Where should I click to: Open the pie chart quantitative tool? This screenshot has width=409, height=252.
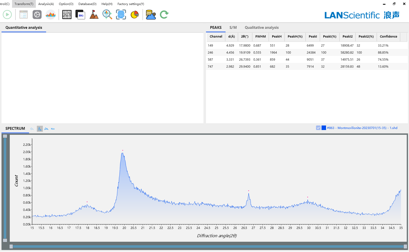click(x=135, y=15)
